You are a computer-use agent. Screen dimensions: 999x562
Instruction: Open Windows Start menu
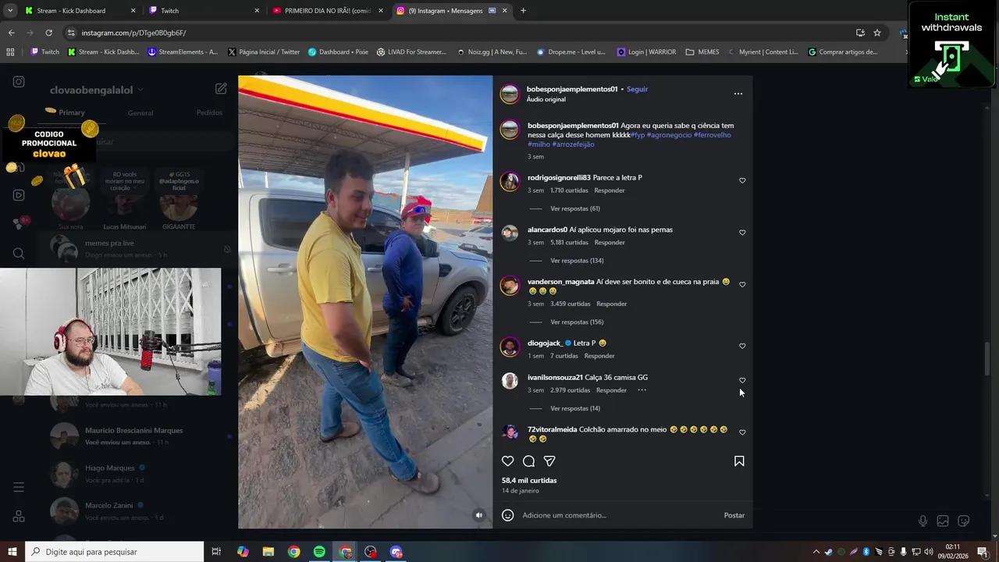(x=12, y=552)
